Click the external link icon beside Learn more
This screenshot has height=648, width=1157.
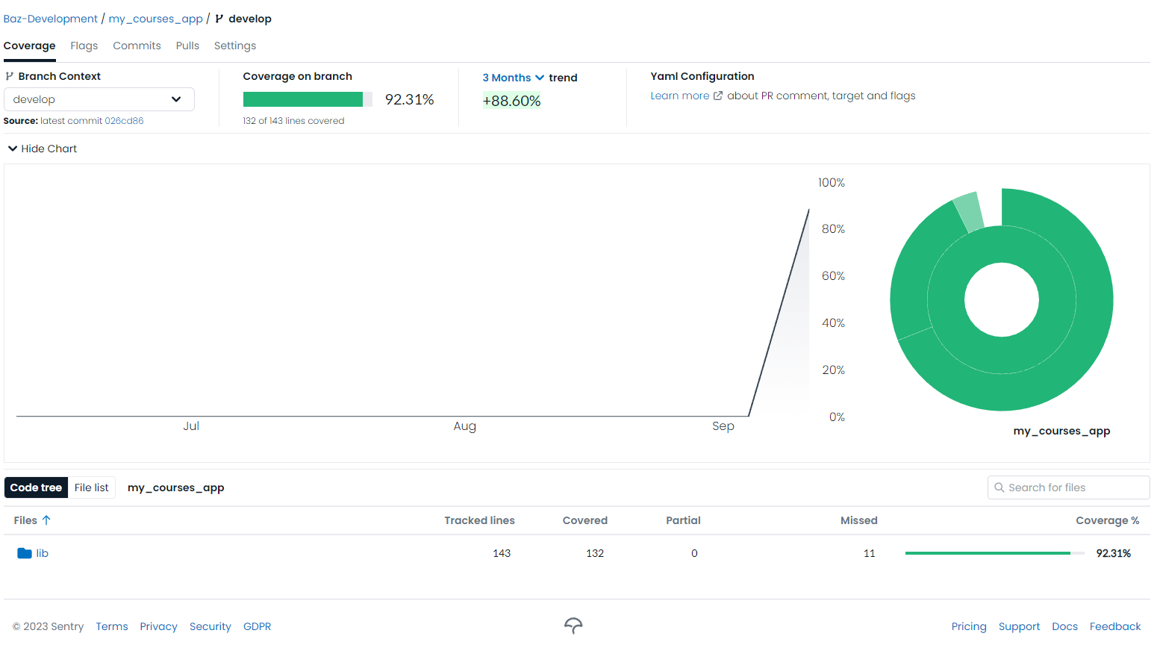(718, 96)
